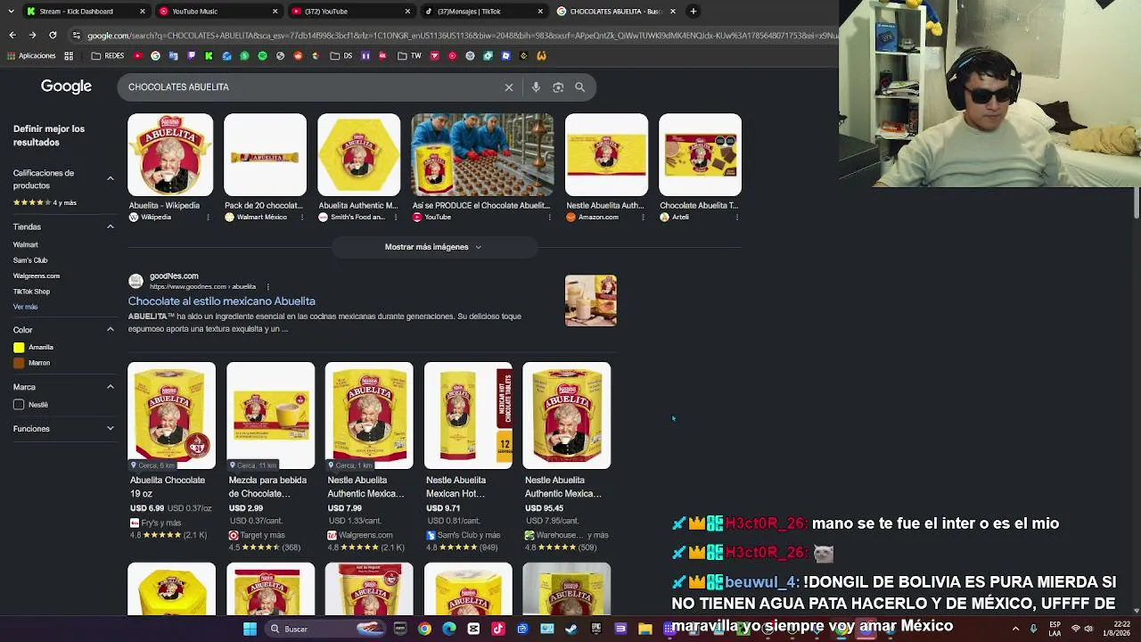Switch to the Stream - Kick Dashboard tab
The height and width of the screenshot is (642, 1141).
[x=85, y=12]
